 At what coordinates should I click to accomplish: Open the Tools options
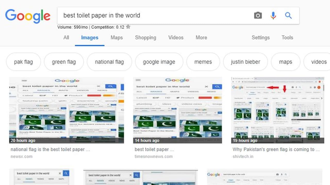(287, 38)
